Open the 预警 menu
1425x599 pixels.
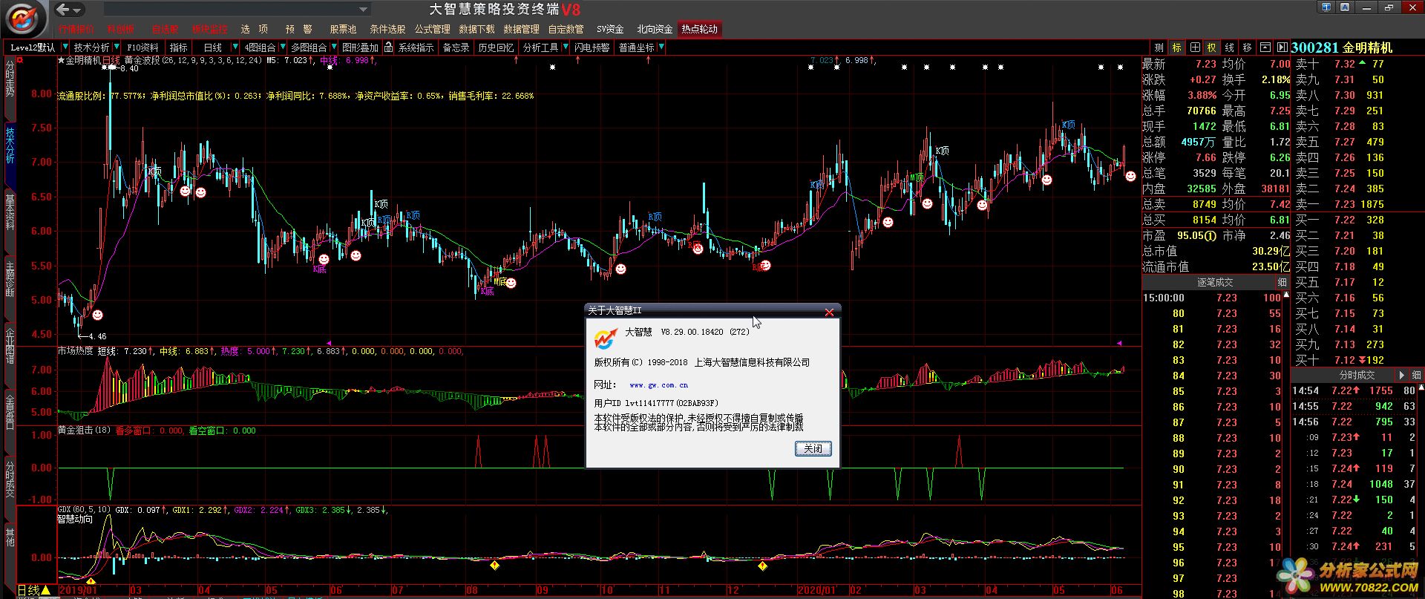coord(299,29)
